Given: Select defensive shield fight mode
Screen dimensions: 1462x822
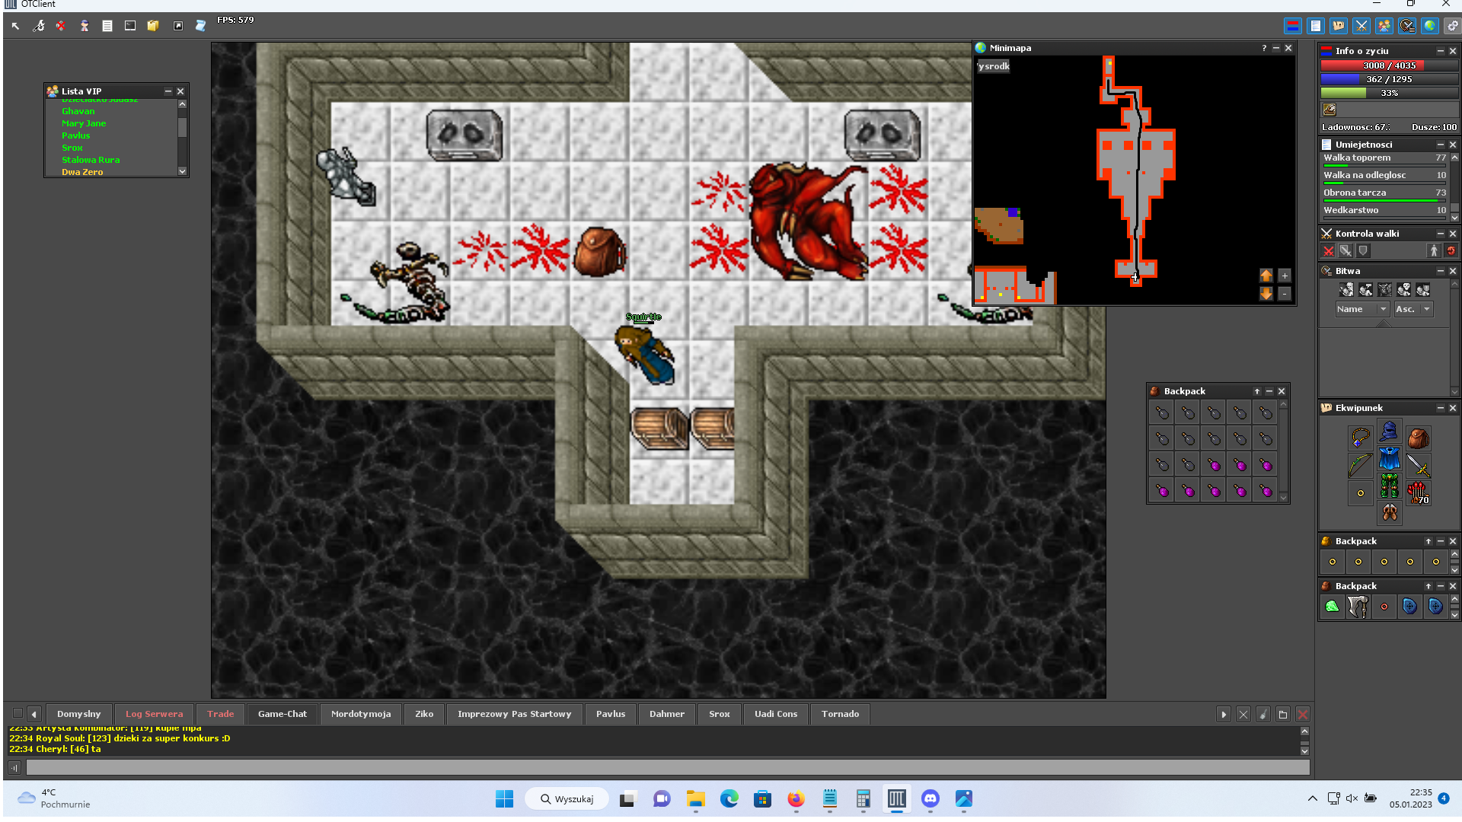Looking at the screenshot, I should click(1363, 250).
